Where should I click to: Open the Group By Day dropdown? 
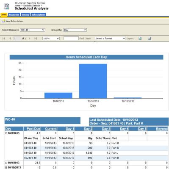pos(75,30)
